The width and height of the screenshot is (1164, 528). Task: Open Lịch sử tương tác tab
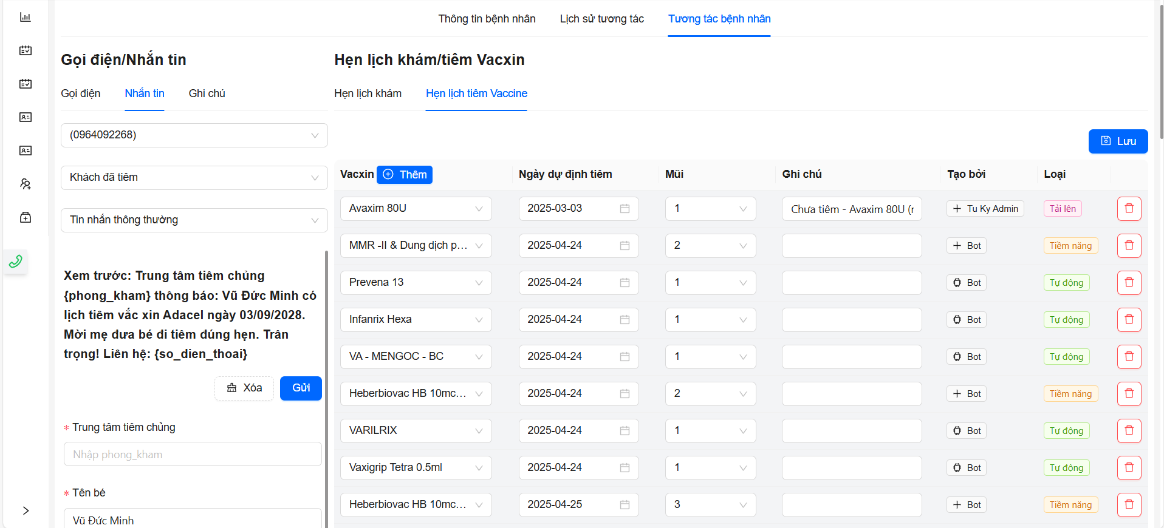click(x=602, y=19)
